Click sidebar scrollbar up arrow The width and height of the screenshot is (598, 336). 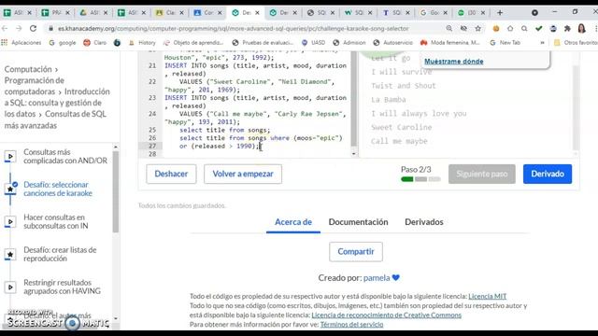116,147
